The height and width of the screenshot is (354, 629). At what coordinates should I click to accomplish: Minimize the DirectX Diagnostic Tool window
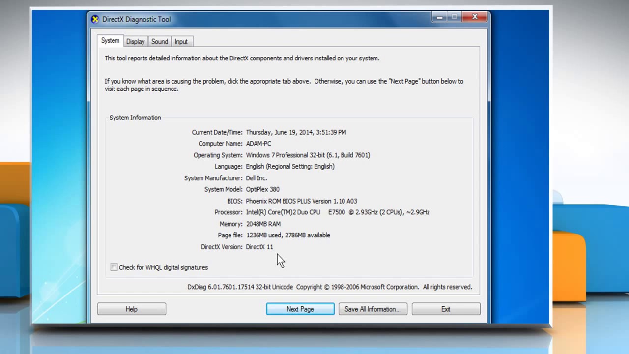439,17
